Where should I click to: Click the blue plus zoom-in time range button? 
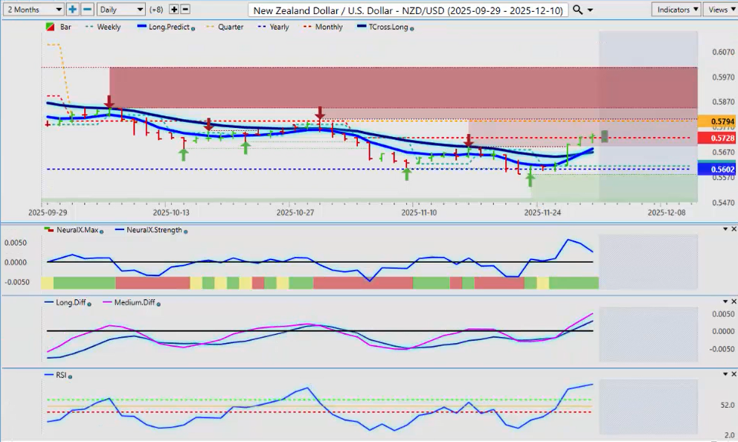point(72,10)
